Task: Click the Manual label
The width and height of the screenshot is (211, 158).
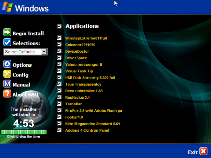Action: (21, 85)
